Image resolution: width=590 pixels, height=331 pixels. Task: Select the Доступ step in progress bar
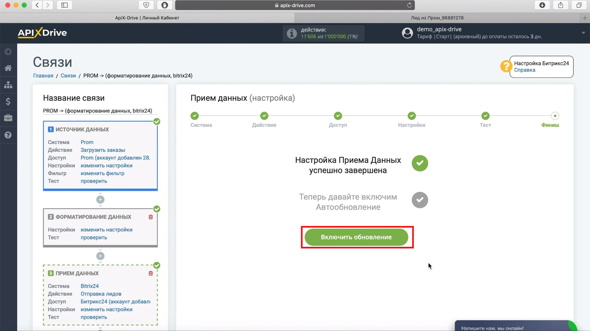coord(338,116)
